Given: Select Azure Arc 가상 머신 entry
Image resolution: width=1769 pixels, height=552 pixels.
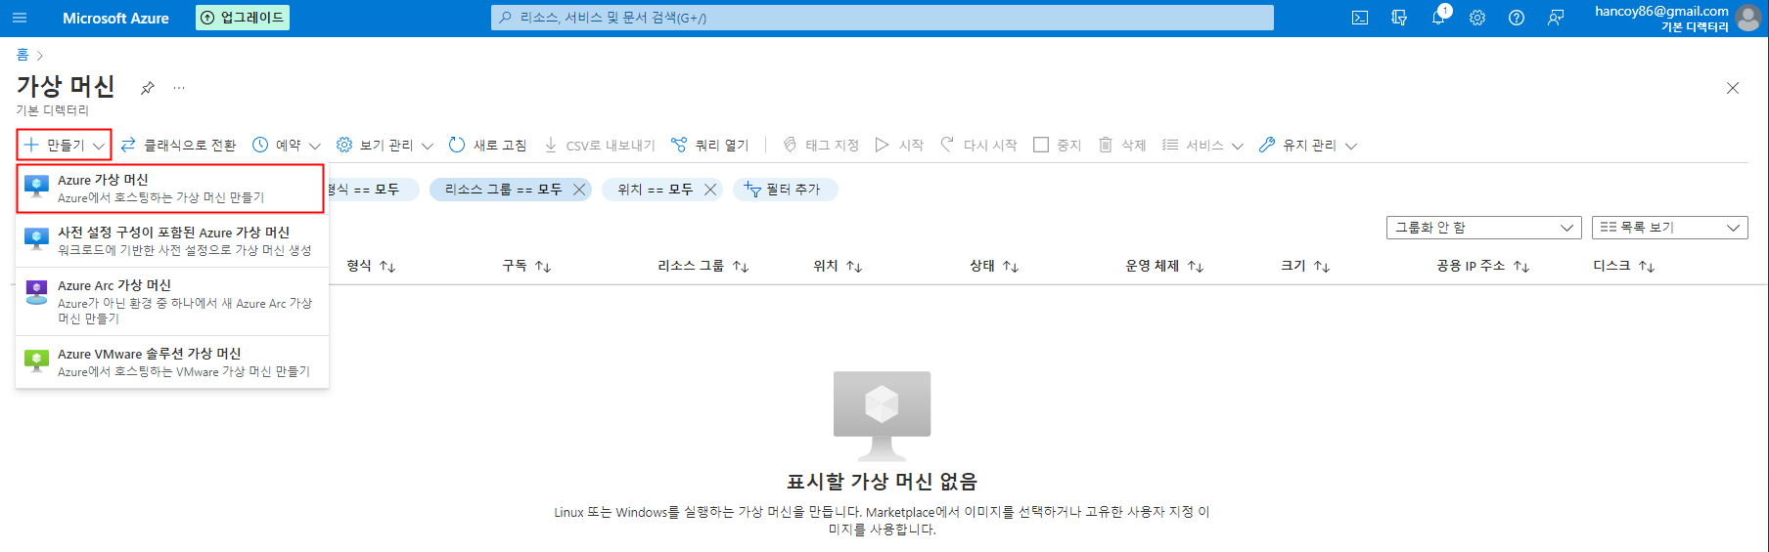Looking at the screenshot, I should (172, 301).
